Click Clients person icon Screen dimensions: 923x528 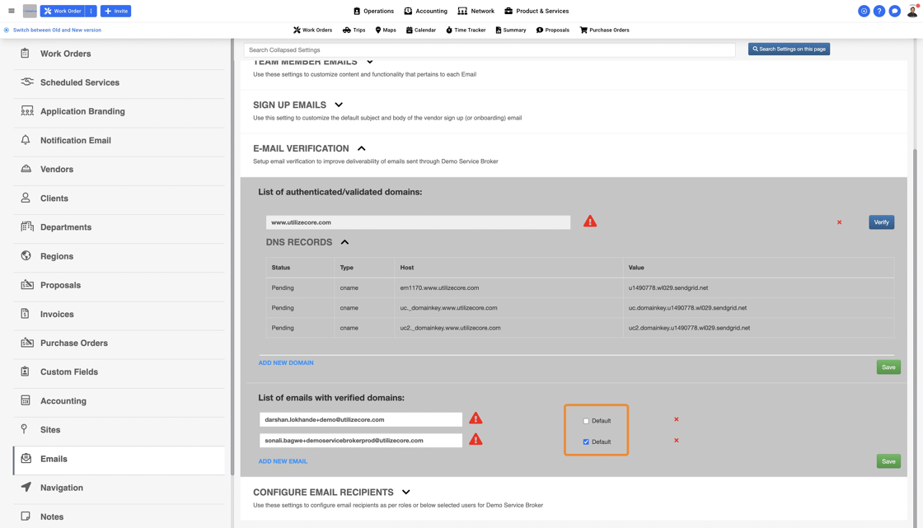[26, 198]
